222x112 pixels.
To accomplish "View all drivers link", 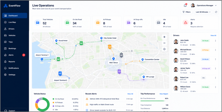I will point(213,36).
